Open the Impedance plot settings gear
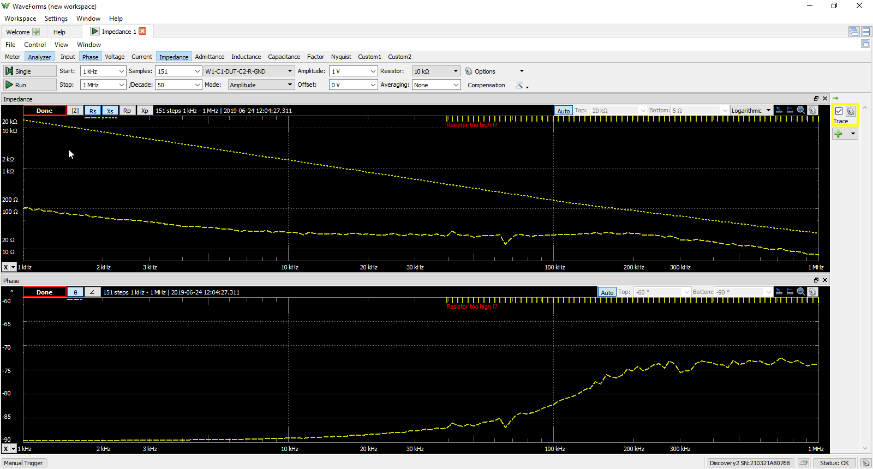 pyautogui.click(x=812, y=110)
